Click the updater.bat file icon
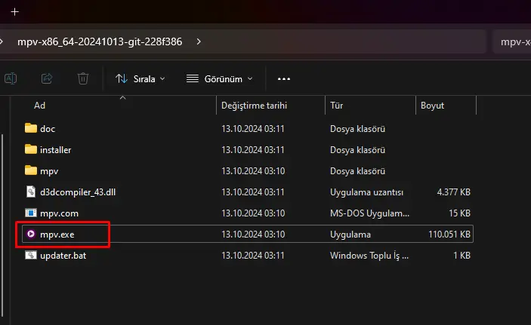 [x=31, y=255]
